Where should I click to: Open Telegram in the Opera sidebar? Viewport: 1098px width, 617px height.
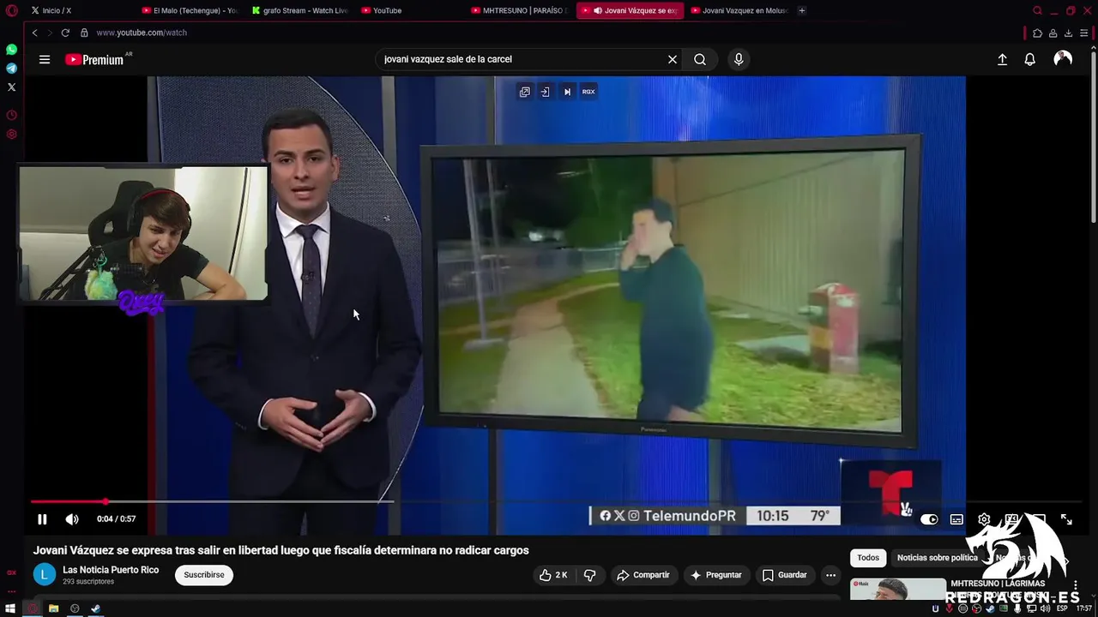[11, 69]
